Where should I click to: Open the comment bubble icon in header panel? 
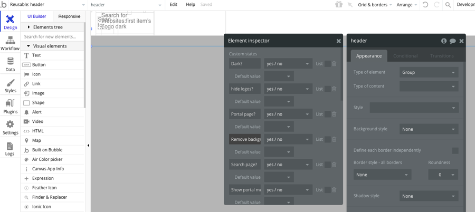(x=452, y=41)
